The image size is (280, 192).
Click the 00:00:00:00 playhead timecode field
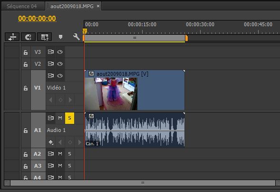[37, 19]
